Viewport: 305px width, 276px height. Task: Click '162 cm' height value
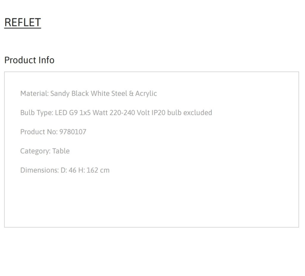[x=98, y=170]
